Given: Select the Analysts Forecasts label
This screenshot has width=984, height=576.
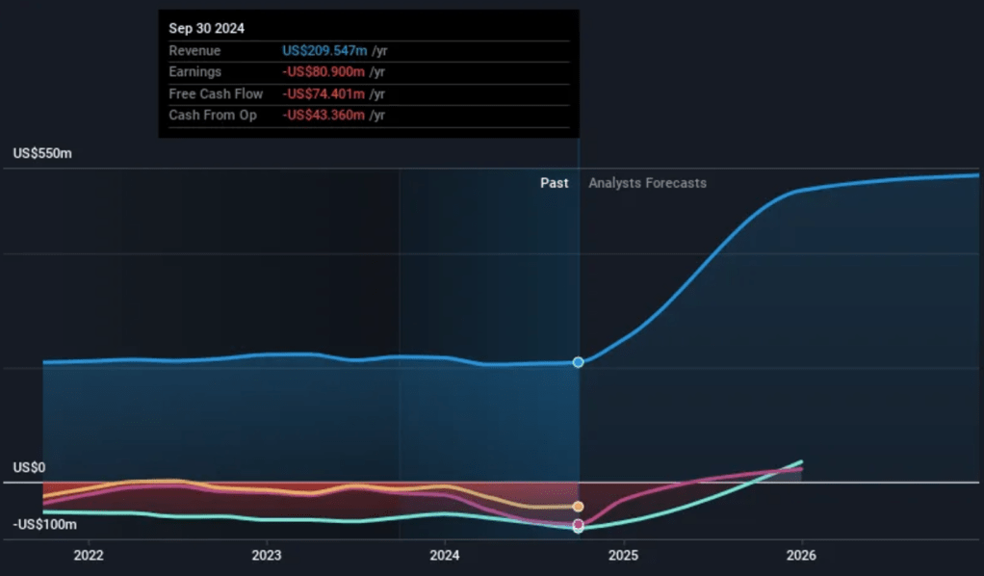Looking at the screenshot, I should [x=647, y=183].
